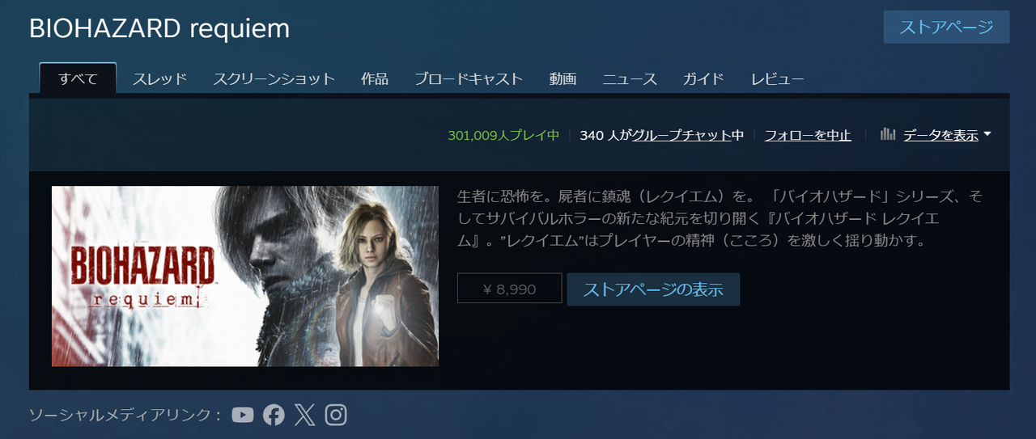Open the X social media link
The image size is (1036, 439).
[304, 416]
